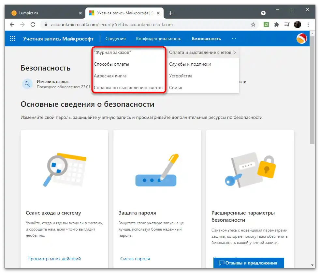This screenshot has width=320, height=273.
Task: Reload the current page
Action: coord(33,24)
